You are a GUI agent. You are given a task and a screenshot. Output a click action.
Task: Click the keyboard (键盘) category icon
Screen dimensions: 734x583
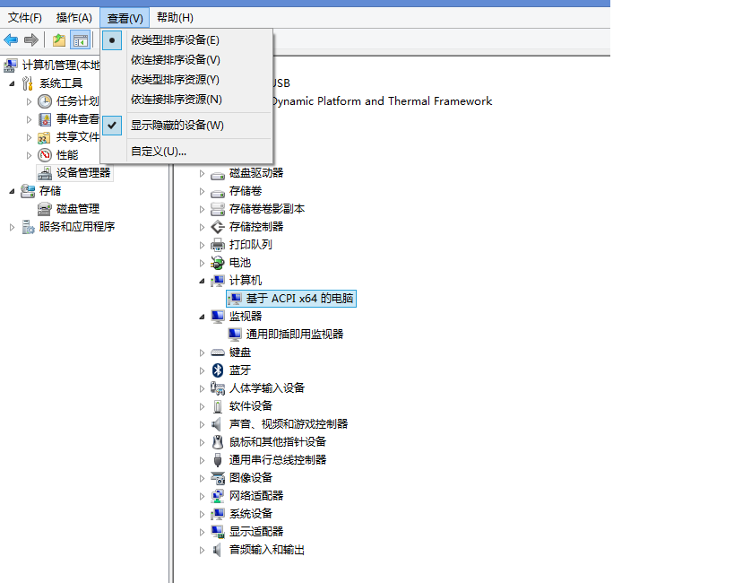coord(217,352)
